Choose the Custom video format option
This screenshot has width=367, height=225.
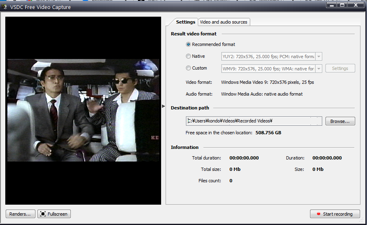(x=188, y=68)
